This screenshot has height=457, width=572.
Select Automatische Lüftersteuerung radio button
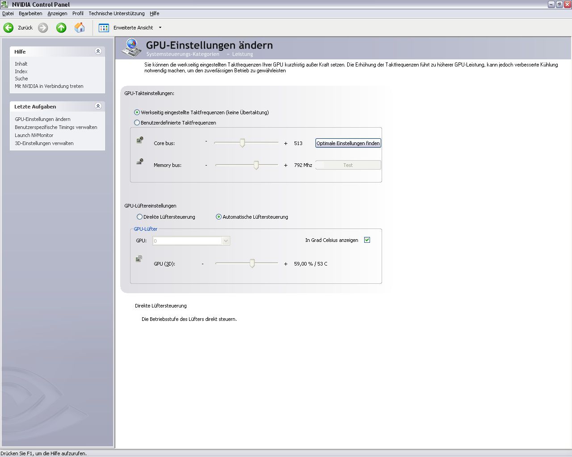tap(219, 217)
